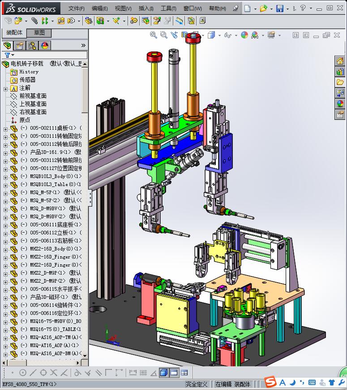Open the Bill of Materials icon

146,21
